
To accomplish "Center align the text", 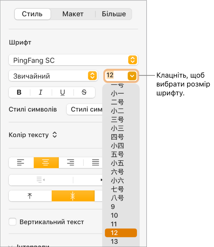I will tap(46, 163).
